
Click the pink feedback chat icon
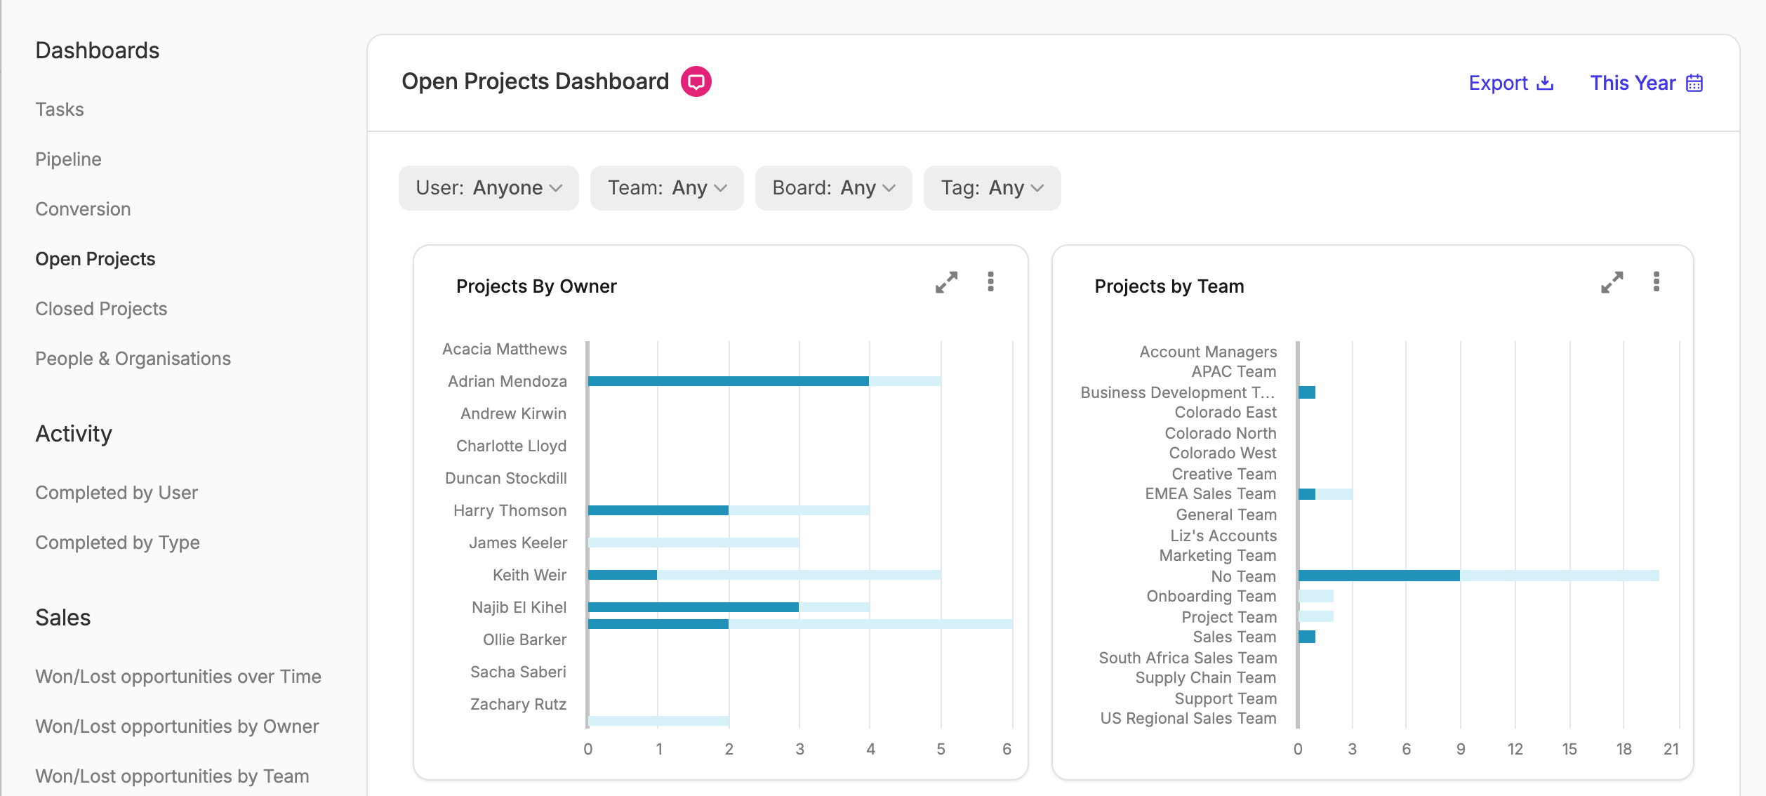696,81
